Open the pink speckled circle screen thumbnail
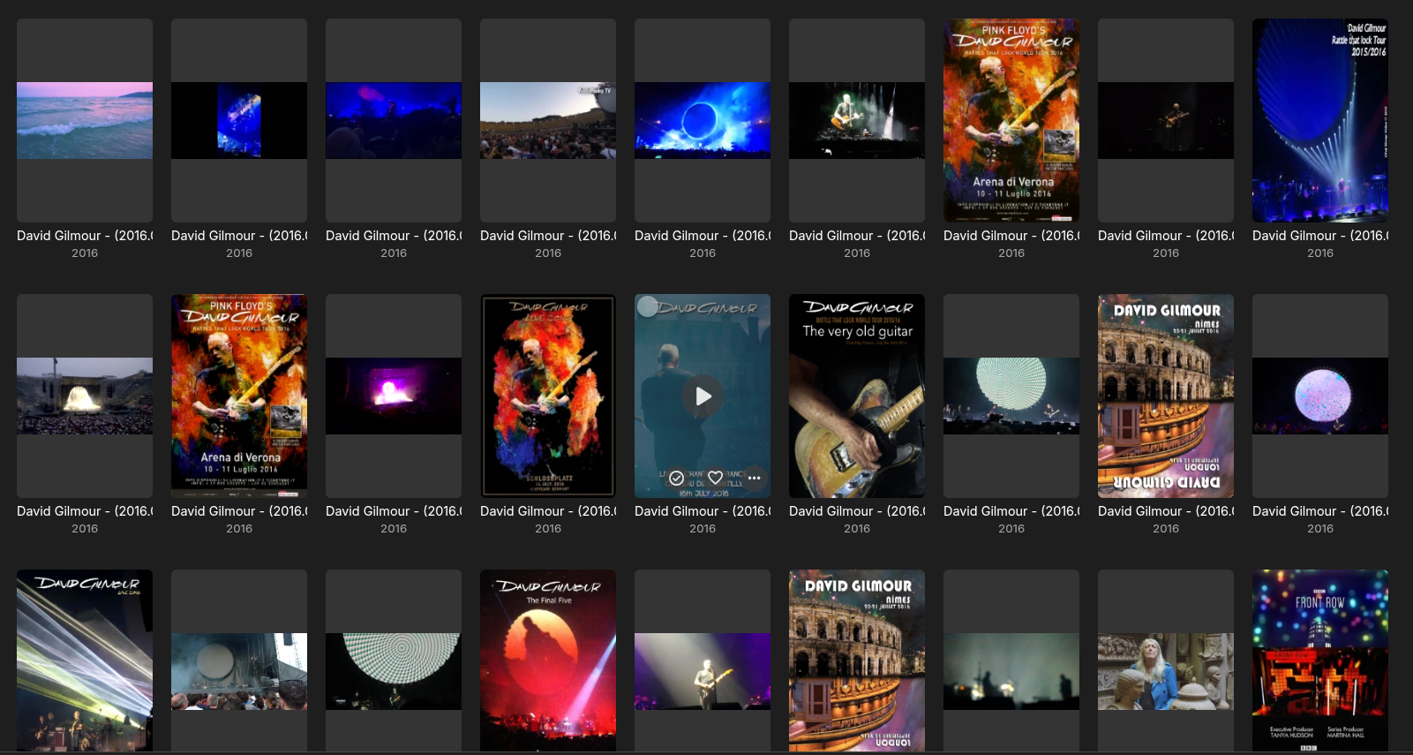1413x755 pixels. [1320, 396]
